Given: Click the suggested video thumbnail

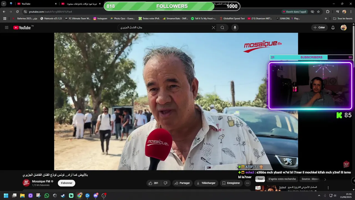Looking at the screenshot, I should 270,188.
